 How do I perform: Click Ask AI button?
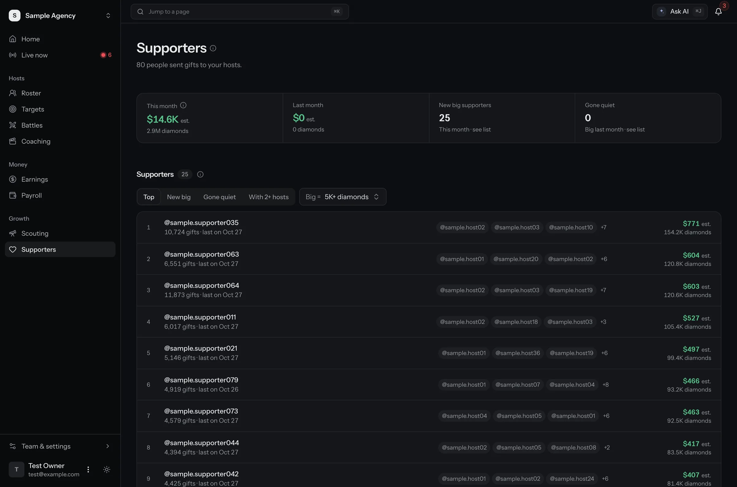[680, 11]
